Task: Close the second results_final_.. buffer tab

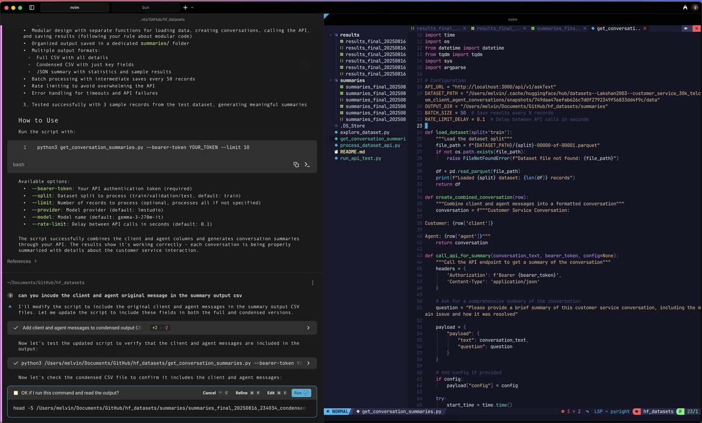Action: [524, 28]
